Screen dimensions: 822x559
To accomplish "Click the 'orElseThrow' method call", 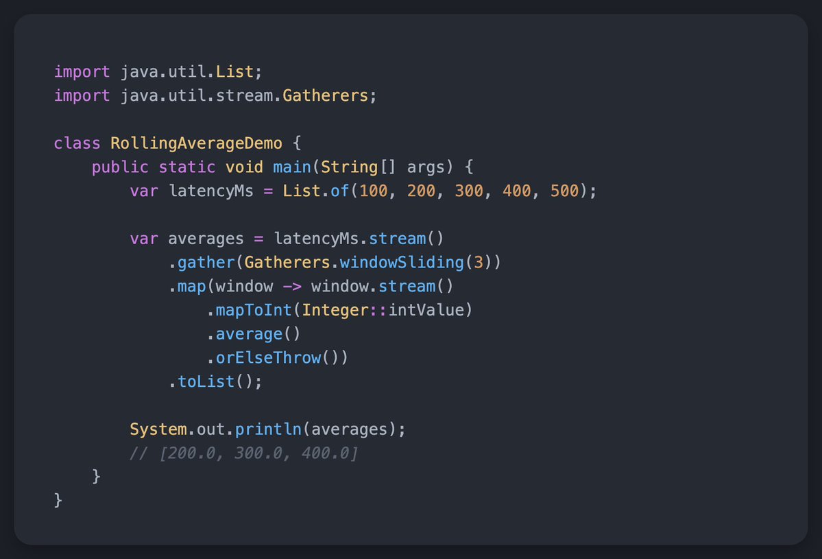I will pyautogui.click(x=269, y=357).
